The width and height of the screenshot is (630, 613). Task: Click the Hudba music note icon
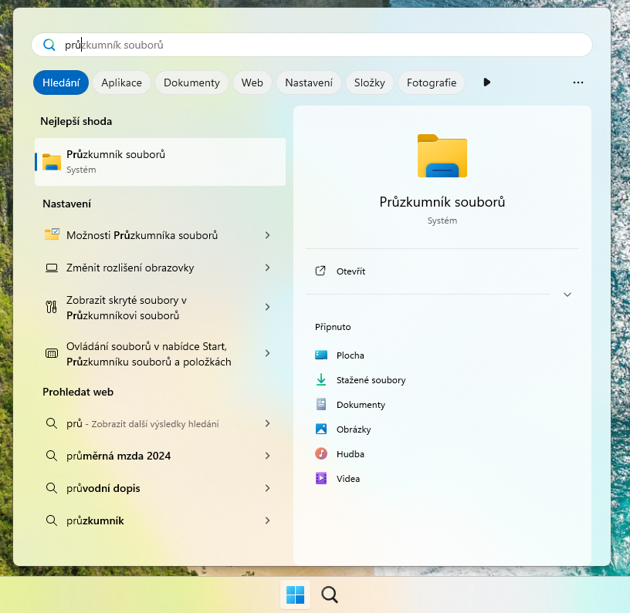pos(321,453)
